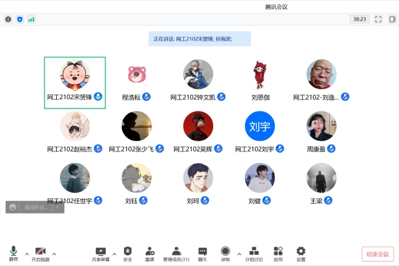Image resolution: width=399 pixels, height=266 pixels.
Task: Select the 刘思伽 red character avatar
Action: click(260, 74)
